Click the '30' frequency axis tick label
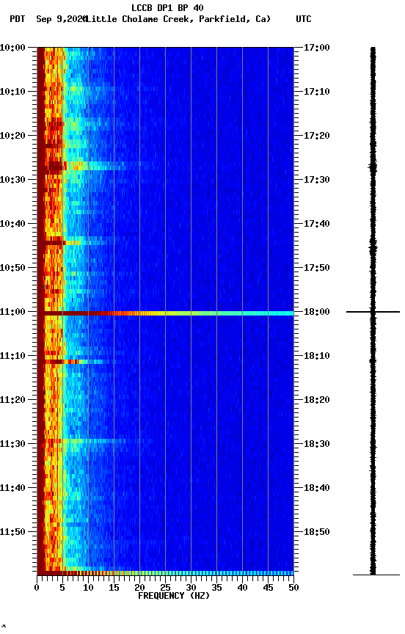405x634 pixels. pos(191,589)
